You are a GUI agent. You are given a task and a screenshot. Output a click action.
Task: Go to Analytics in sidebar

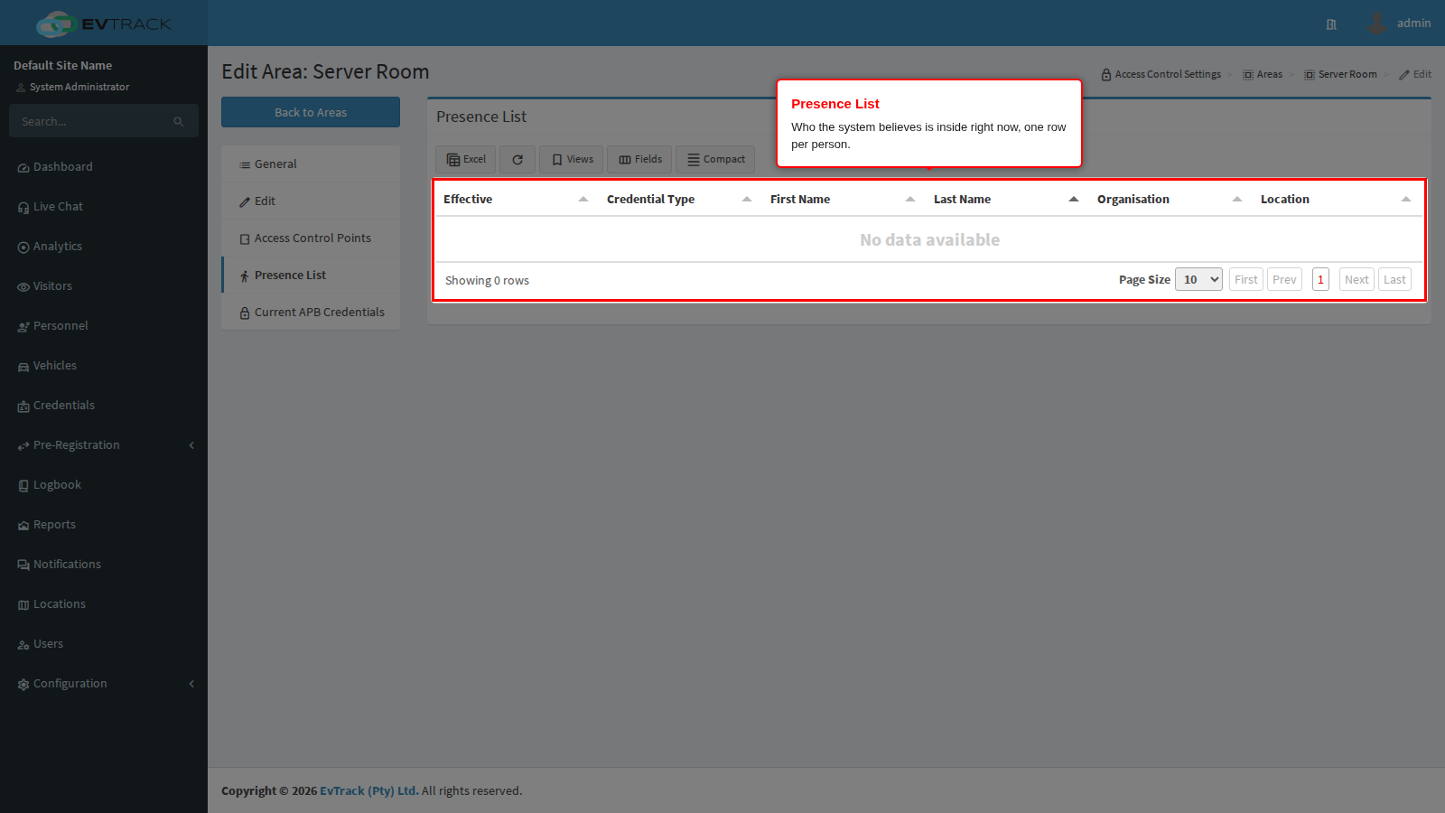point(104,247)
